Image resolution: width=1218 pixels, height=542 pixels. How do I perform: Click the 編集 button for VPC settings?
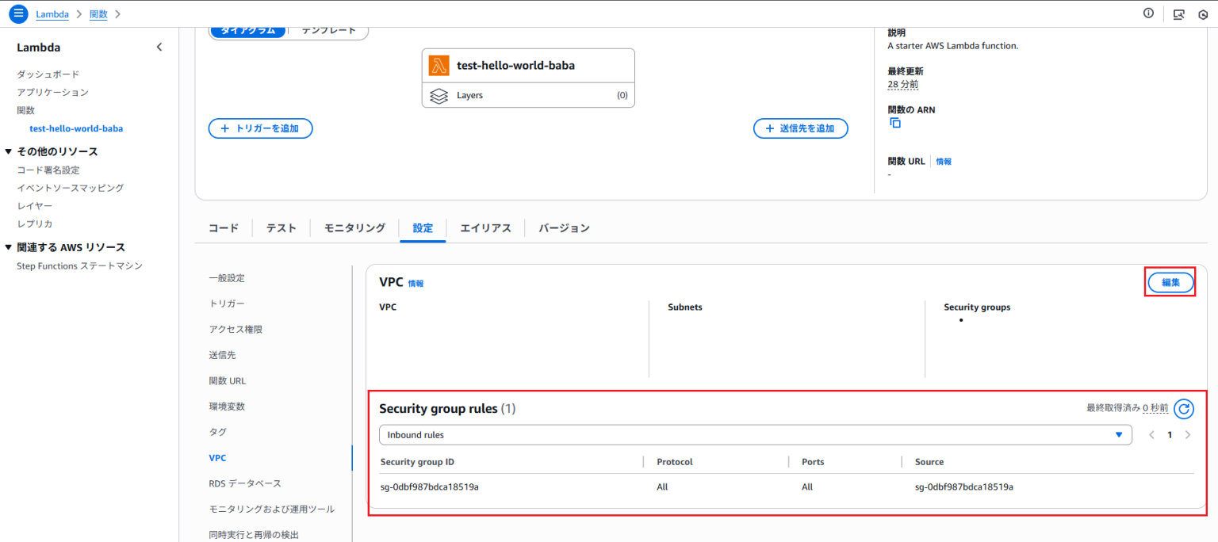[x=1170, y=281]
